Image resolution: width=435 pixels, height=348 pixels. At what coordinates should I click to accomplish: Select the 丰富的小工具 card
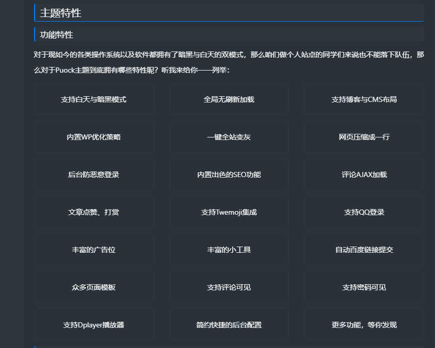[x=229, y=250]
